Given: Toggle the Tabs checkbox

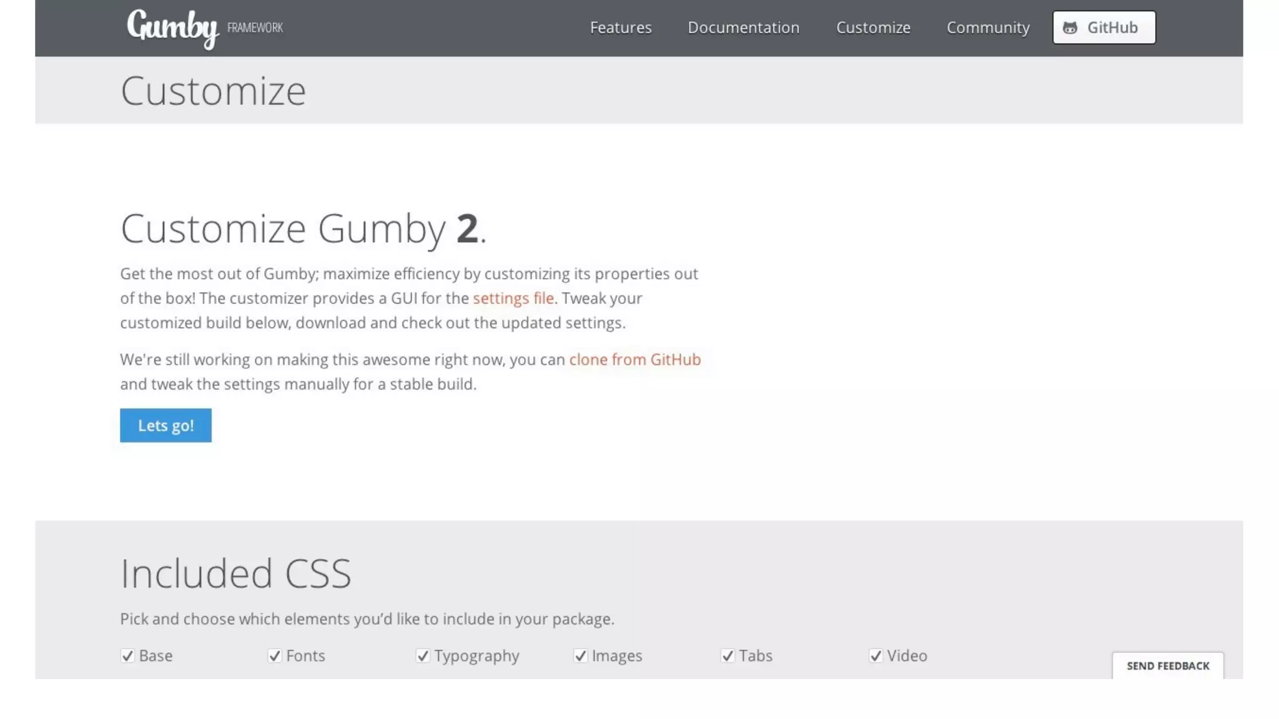Looking at the screenshot, I should 728,655.
